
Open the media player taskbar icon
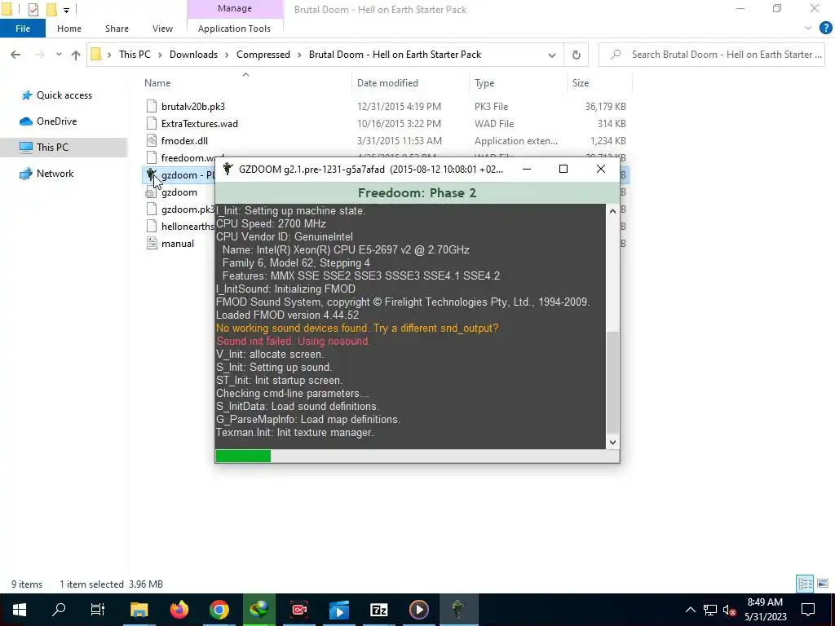tap(418, 610)
